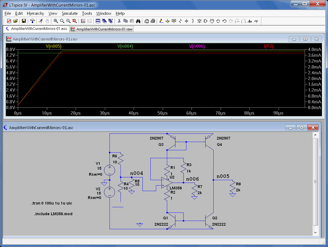Screen dimensions: 328x247
Task: Click the n006 net label in schematic
Action: [x=192, y=179]
